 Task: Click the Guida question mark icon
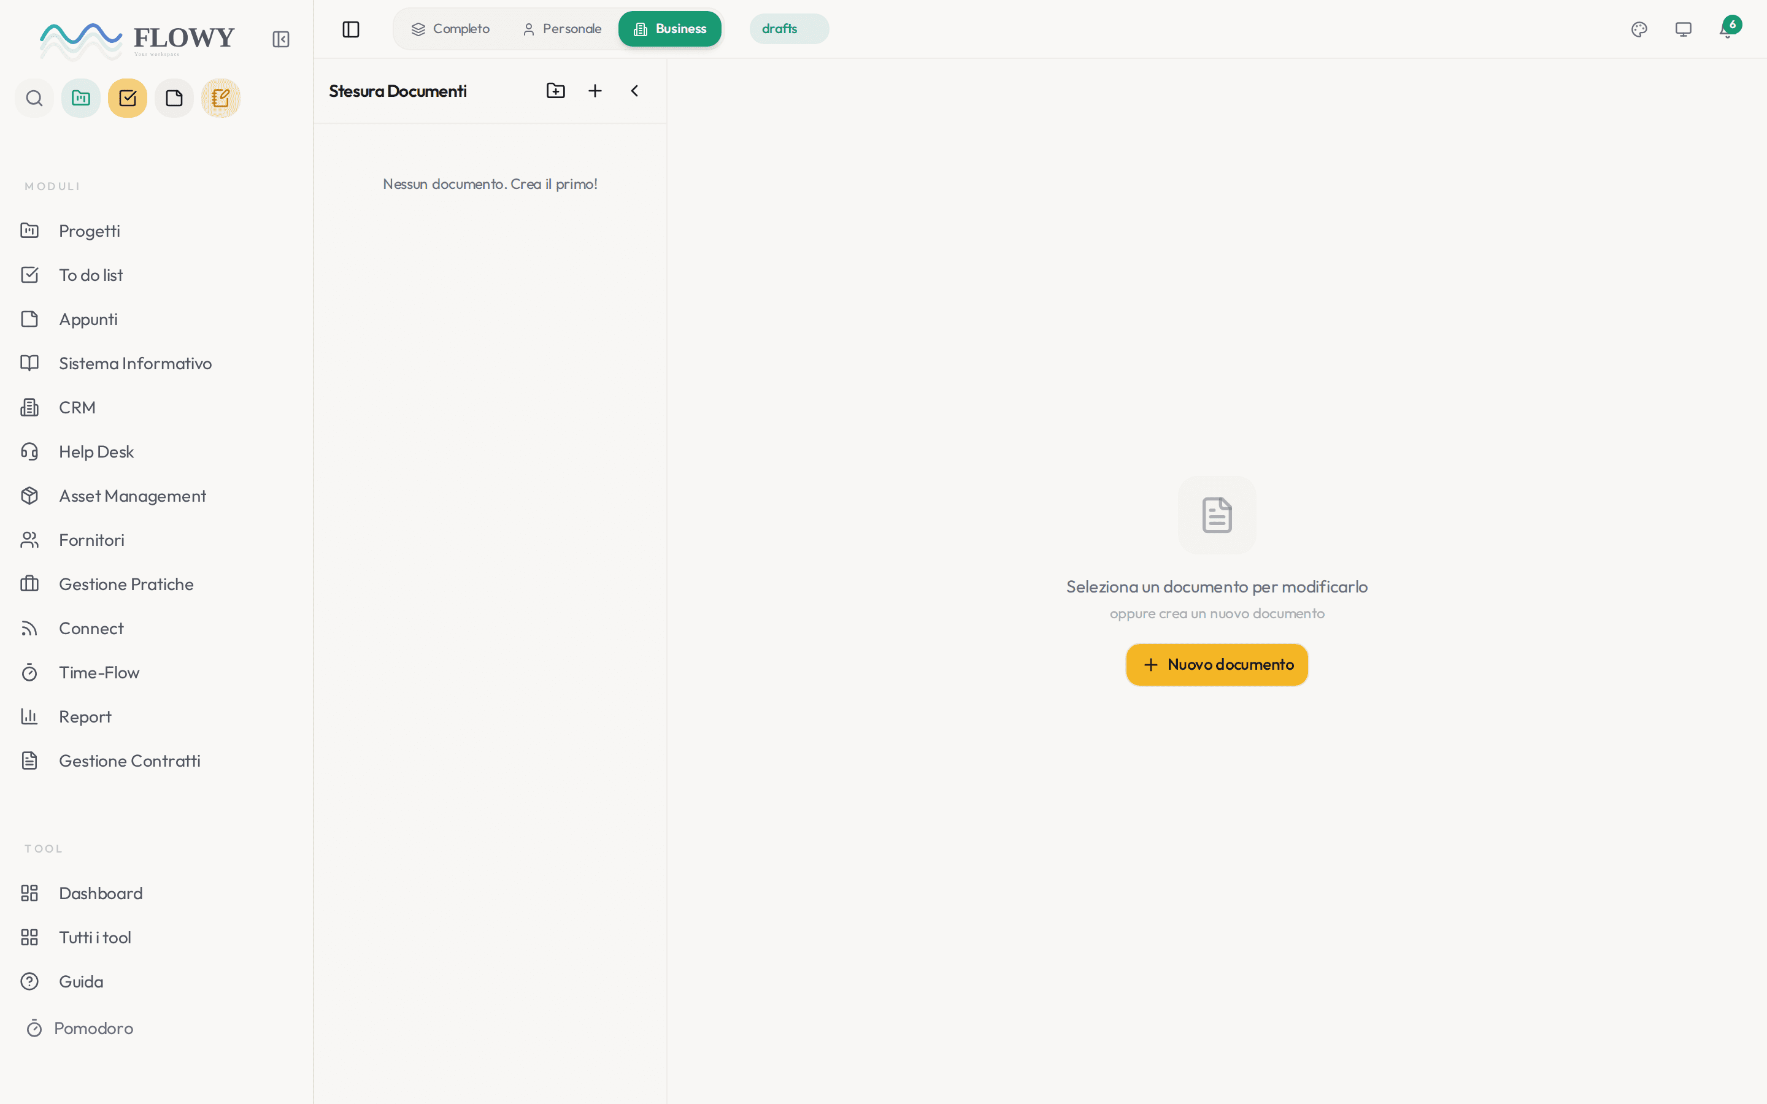pos(29,982)
